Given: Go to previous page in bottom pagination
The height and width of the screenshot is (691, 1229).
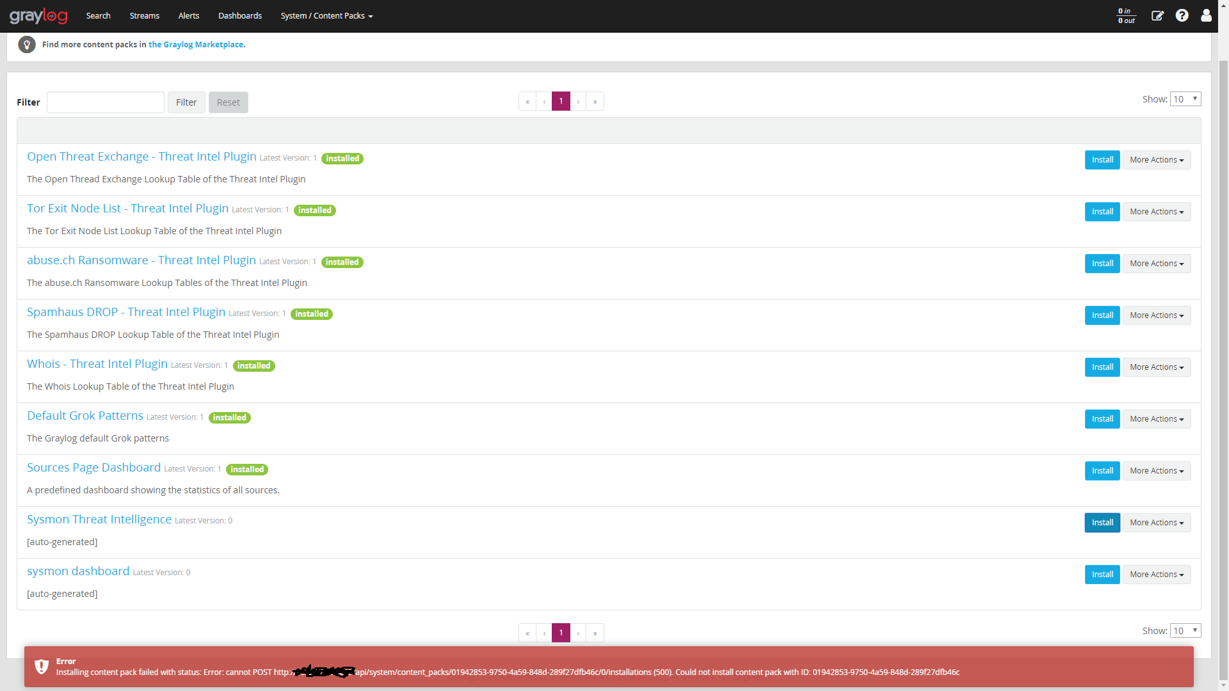Looking at the screenshot, I should tap(544, 633).
